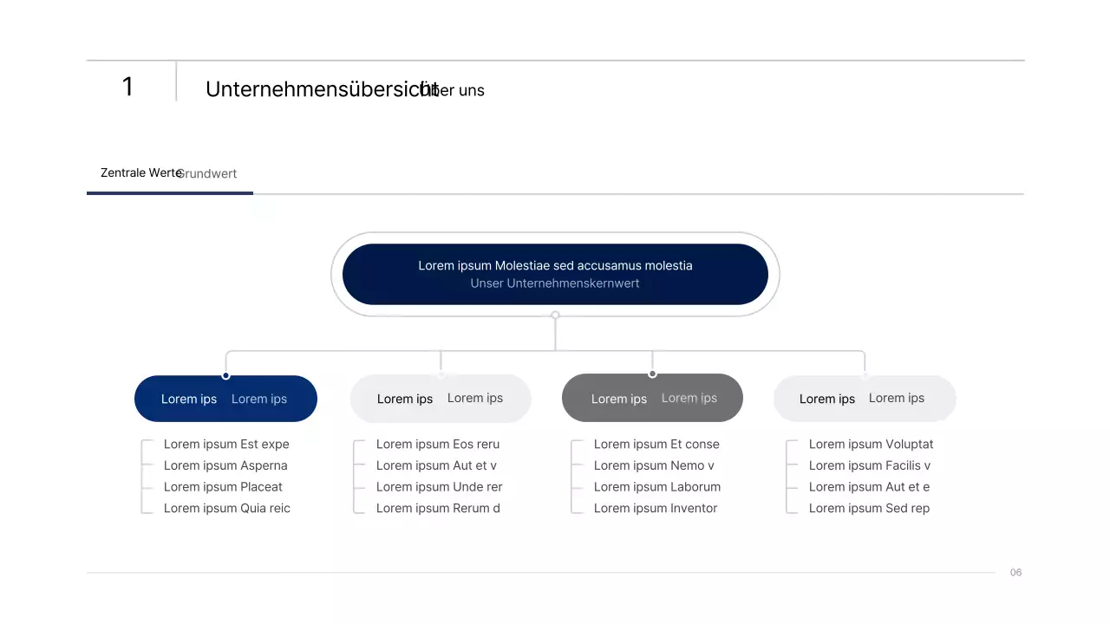
Task: Select the fourth Lorem ips category box
Action: click(x=865, y=398)
